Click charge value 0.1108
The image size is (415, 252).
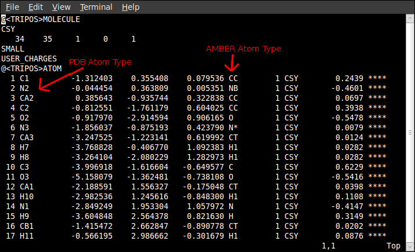point(349,197)
